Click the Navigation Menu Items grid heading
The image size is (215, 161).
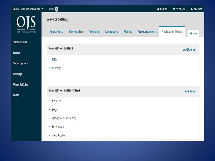(64, 90)
